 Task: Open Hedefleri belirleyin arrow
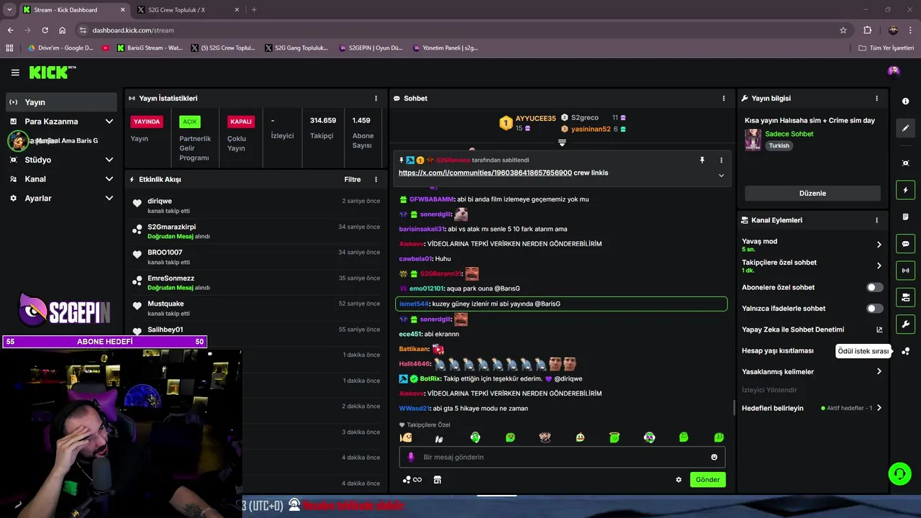(879, 408)
